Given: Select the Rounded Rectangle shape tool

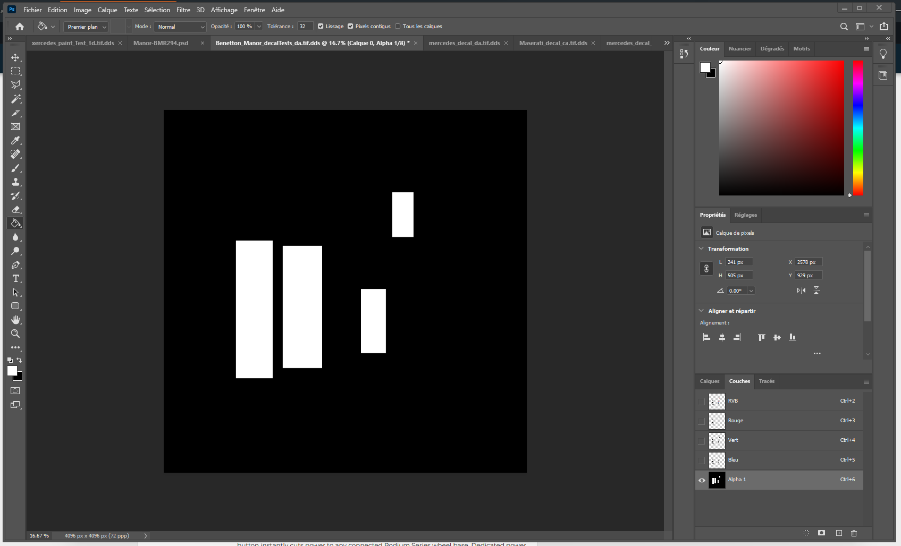Looking at the screenshot, I should pyautogui.click(x=15, y=306).
